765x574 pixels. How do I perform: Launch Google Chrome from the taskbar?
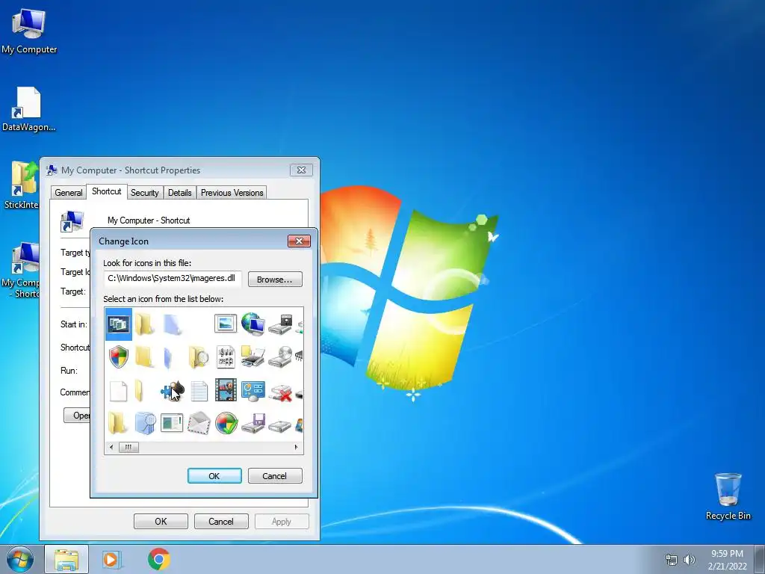click(159, 559)
